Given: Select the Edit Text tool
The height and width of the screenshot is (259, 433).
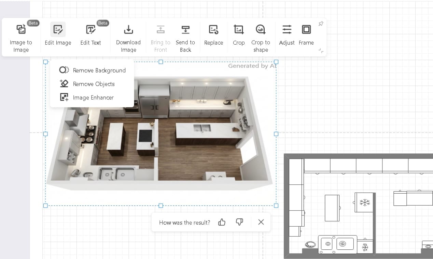Looking at the screenshot, I should 91,34.
